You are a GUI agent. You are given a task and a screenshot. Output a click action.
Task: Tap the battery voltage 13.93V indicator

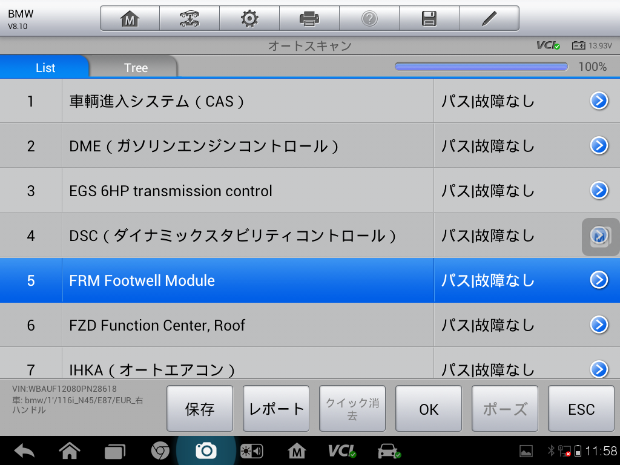[592, 45]
